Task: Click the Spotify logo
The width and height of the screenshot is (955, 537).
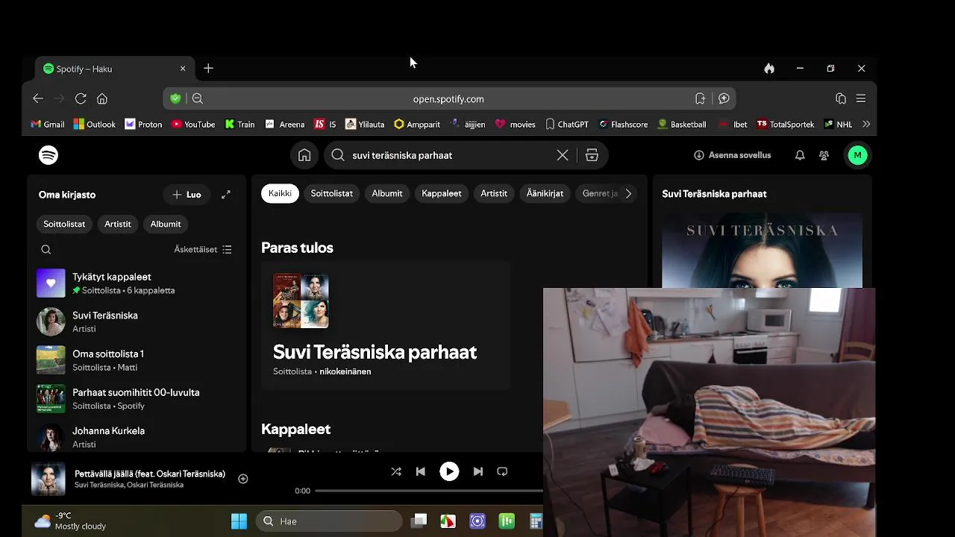Action: 48,155
